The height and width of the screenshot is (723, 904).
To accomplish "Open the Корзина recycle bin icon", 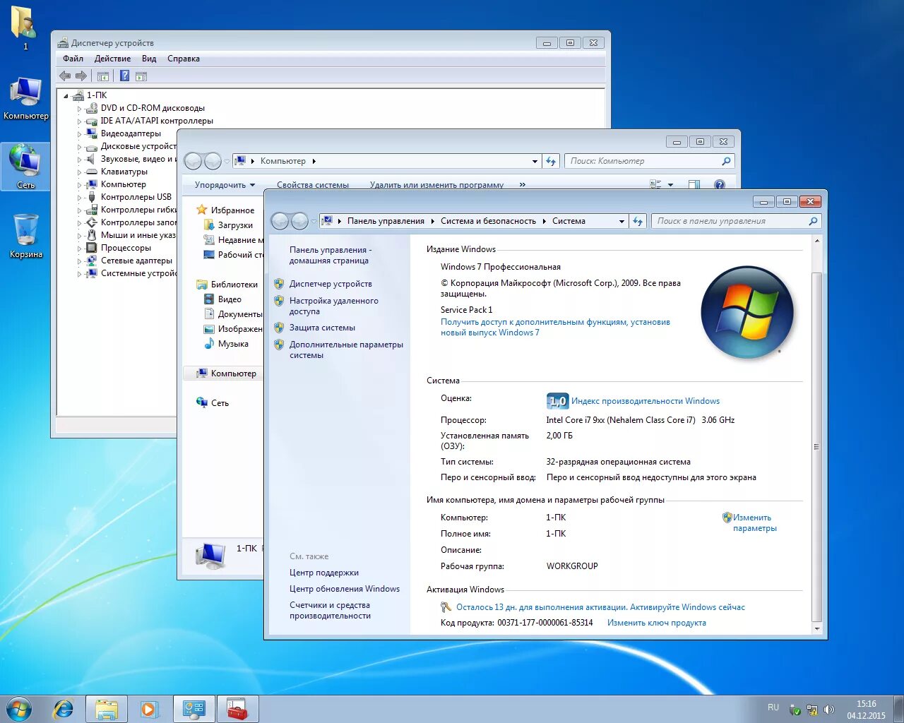I will tap(26, 237).
